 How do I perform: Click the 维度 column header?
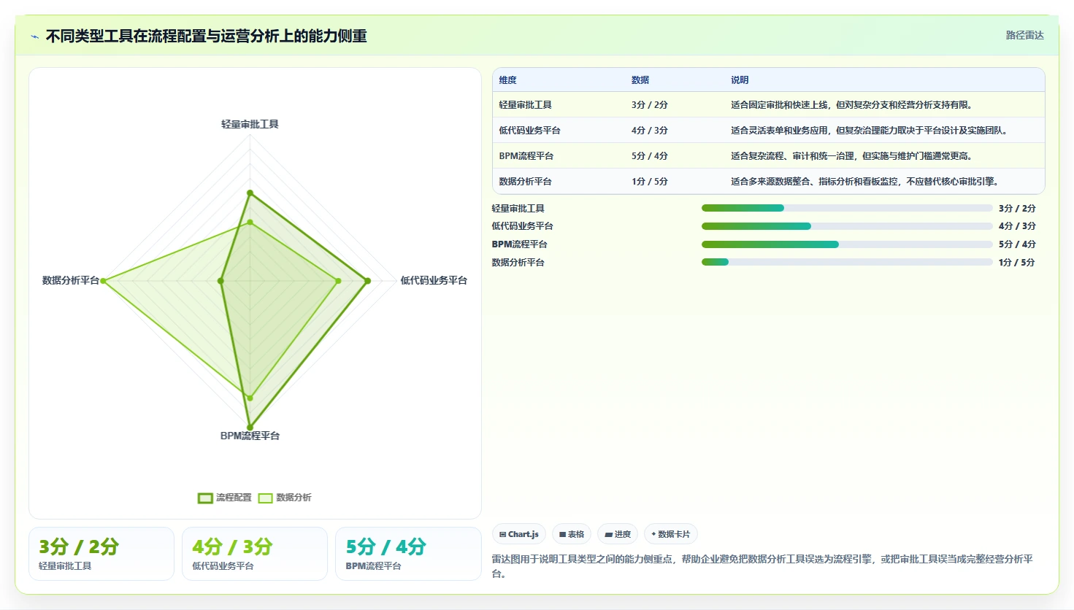click(x=507, y=80)
